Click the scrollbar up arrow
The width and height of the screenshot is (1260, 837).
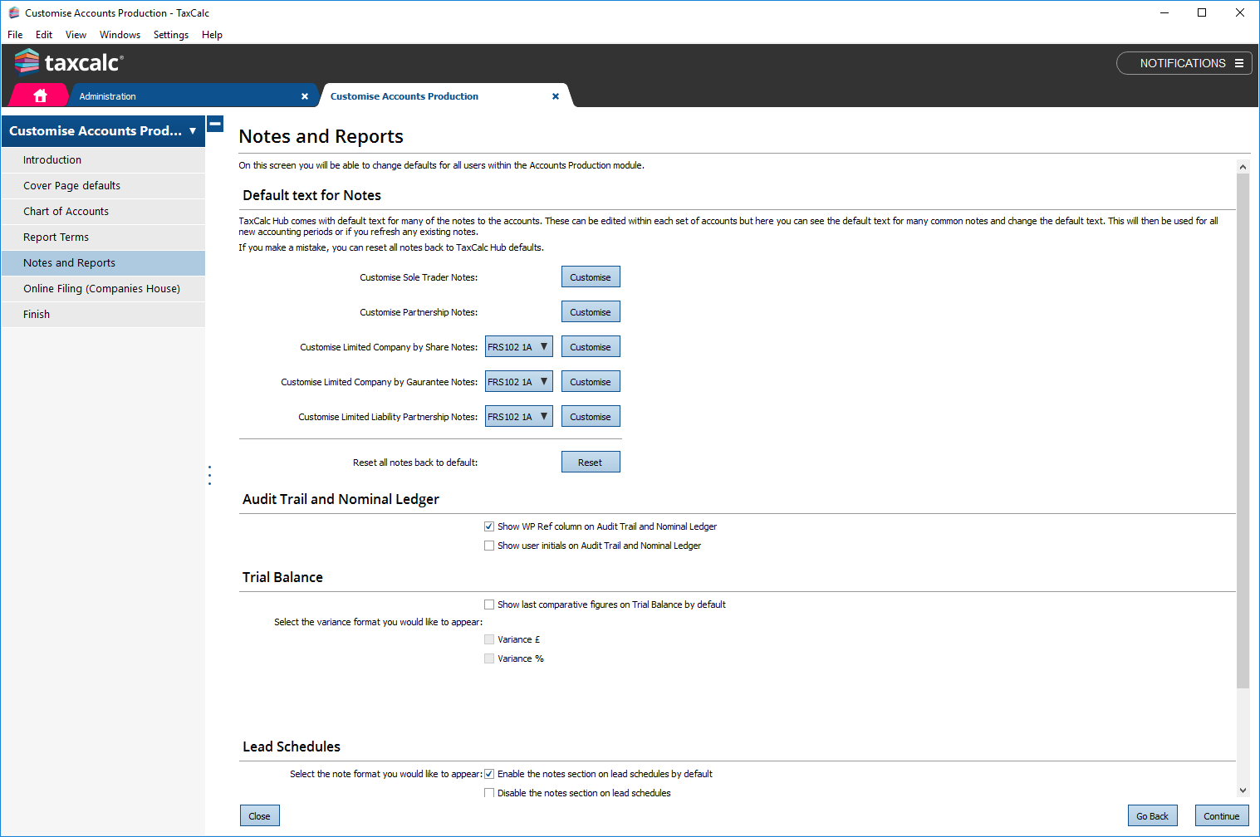coord(1243,167)
